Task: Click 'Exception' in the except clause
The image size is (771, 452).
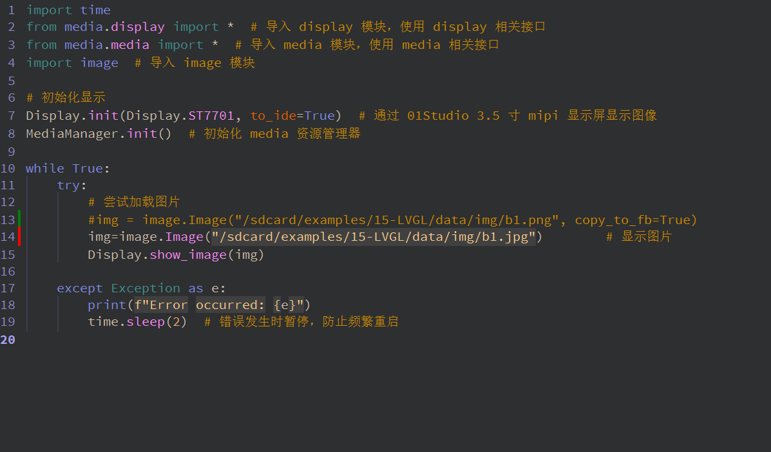Action: (x=146, y=288)
